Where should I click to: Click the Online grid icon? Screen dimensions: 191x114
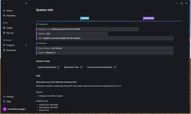[4, 28]
